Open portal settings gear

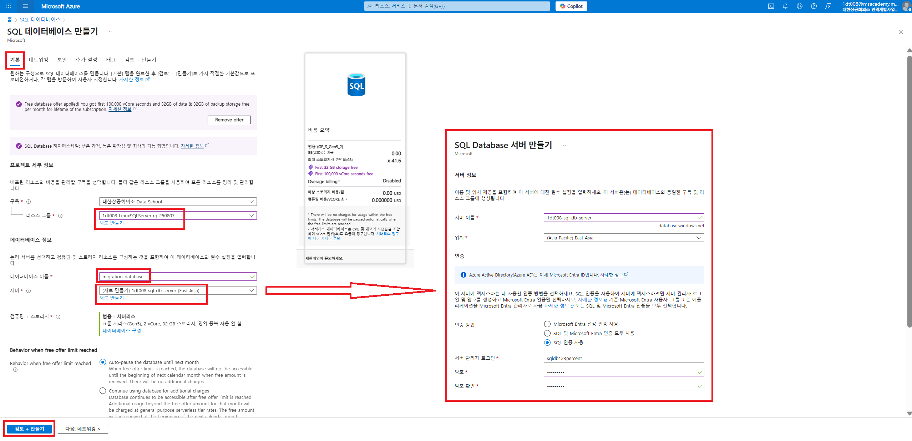[800, 6]
